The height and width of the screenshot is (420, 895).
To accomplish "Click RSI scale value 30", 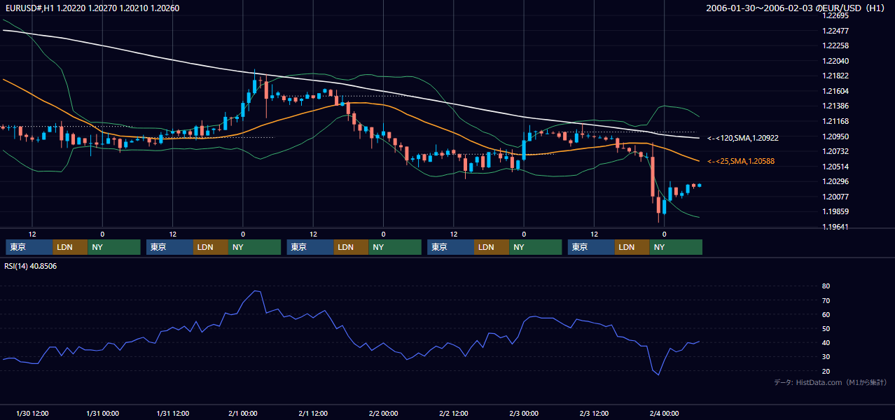I will pos(826,357).
